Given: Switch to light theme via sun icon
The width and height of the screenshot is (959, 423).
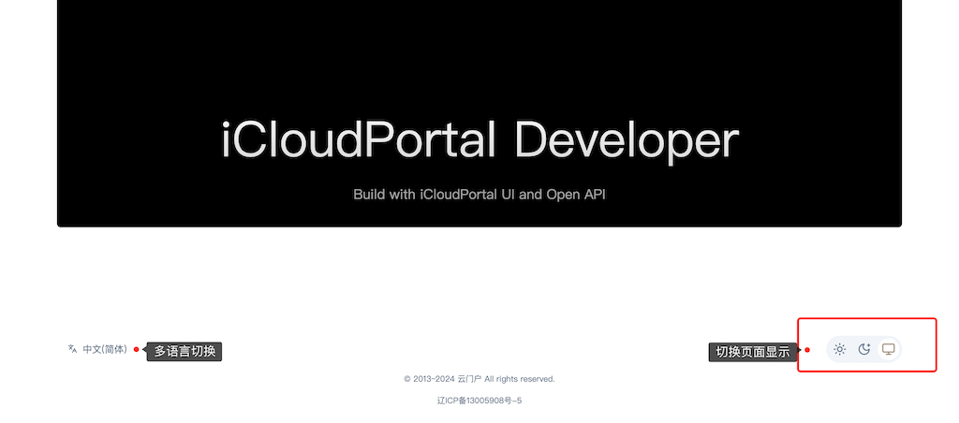Looking at the screenshot, I should pyautogui.click(x=840, y=349).
